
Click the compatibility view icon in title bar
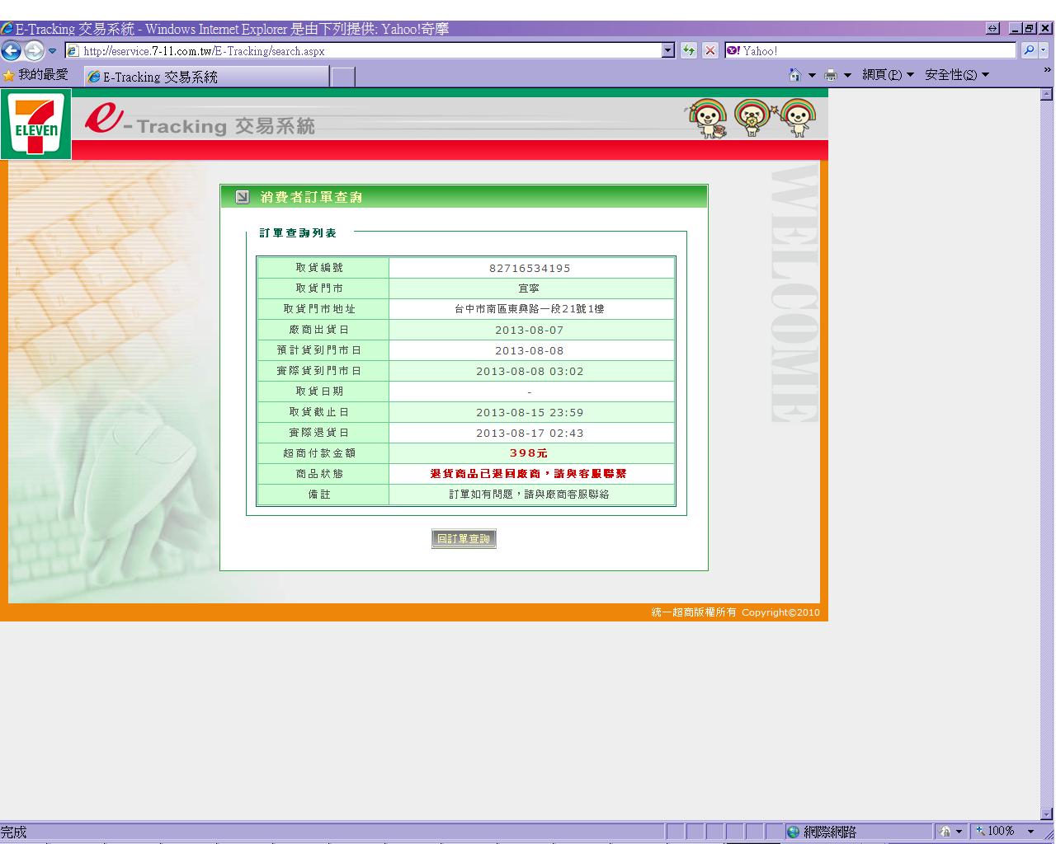992,29
